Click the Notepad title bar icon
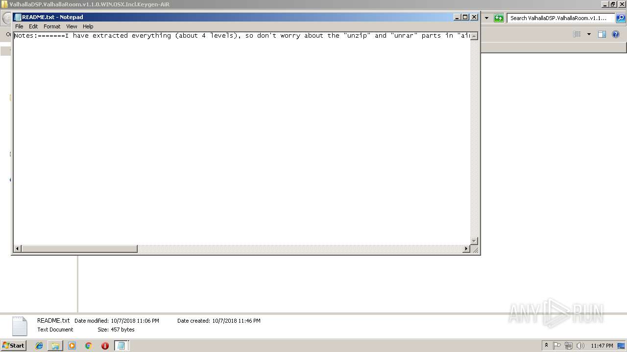 tap(18, 17)
